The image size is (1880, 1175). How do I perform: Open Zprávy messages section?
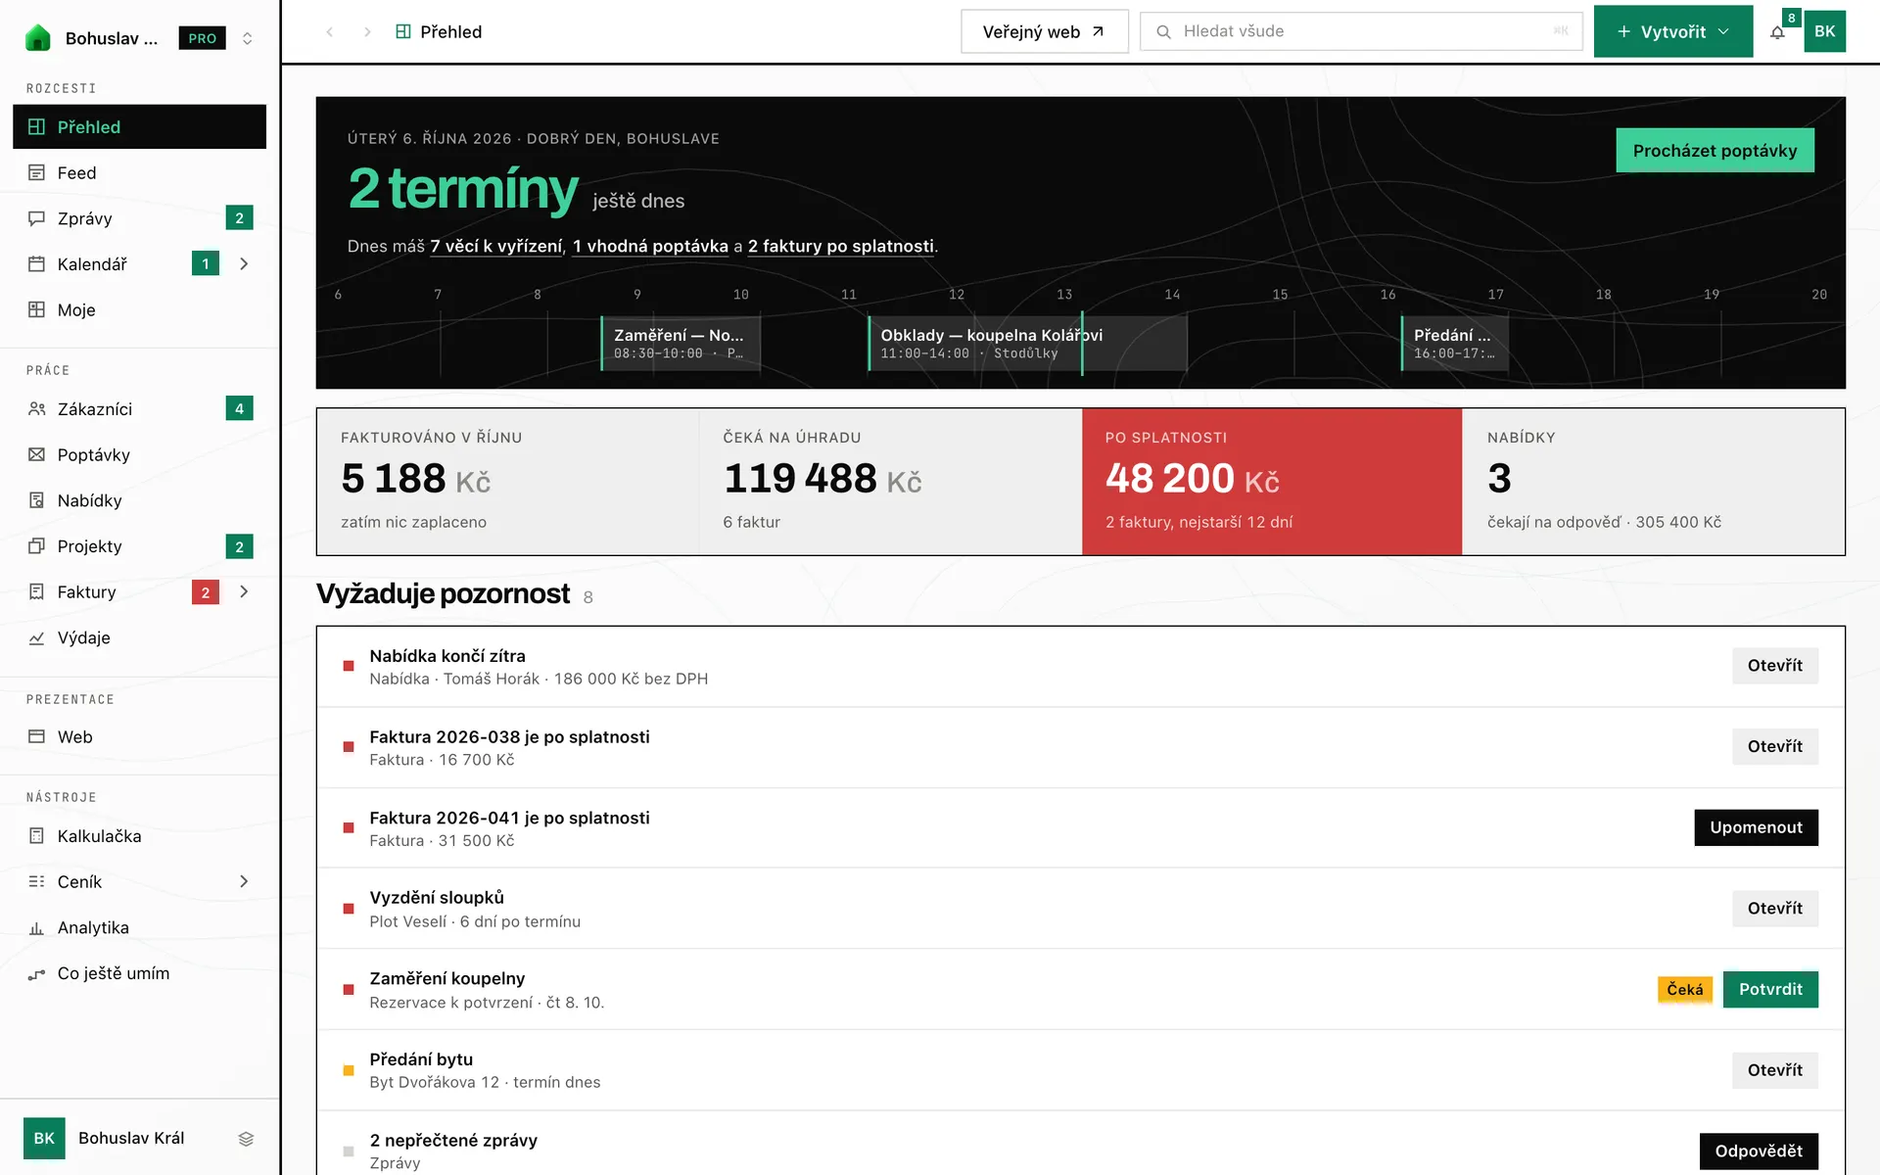click(139, 218)
